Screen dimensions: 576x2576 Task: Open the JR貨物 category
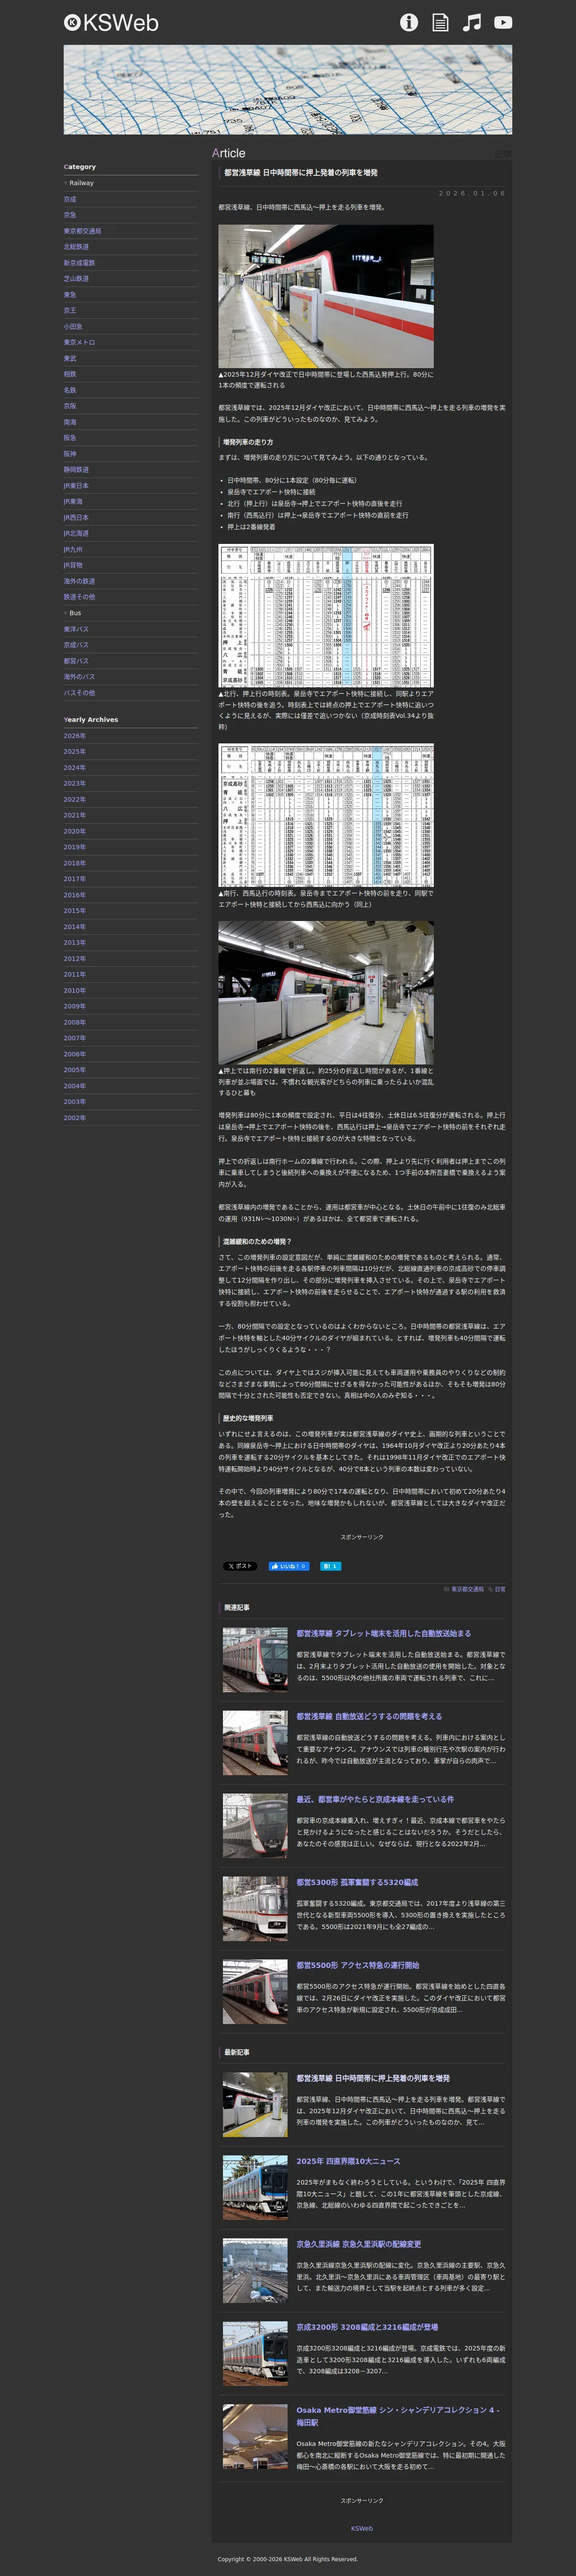tap(73, 565)
